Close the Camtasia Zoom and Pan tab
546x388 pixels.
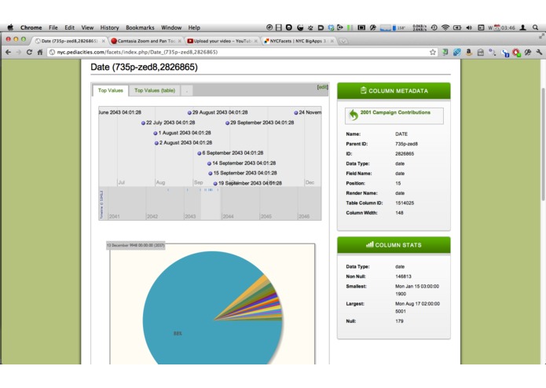180,41
